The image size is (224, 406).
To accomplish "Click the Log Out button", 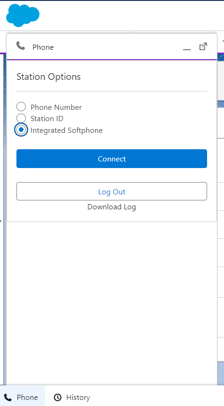I will pyautogui.click(x=112, y=192).
